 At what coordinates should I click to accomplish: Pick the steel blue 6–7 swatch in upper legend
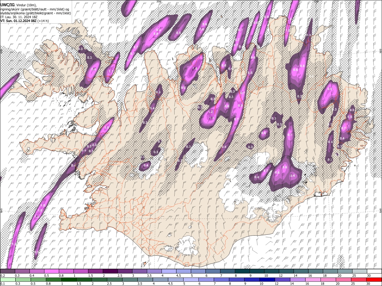(x=213, y=271)
